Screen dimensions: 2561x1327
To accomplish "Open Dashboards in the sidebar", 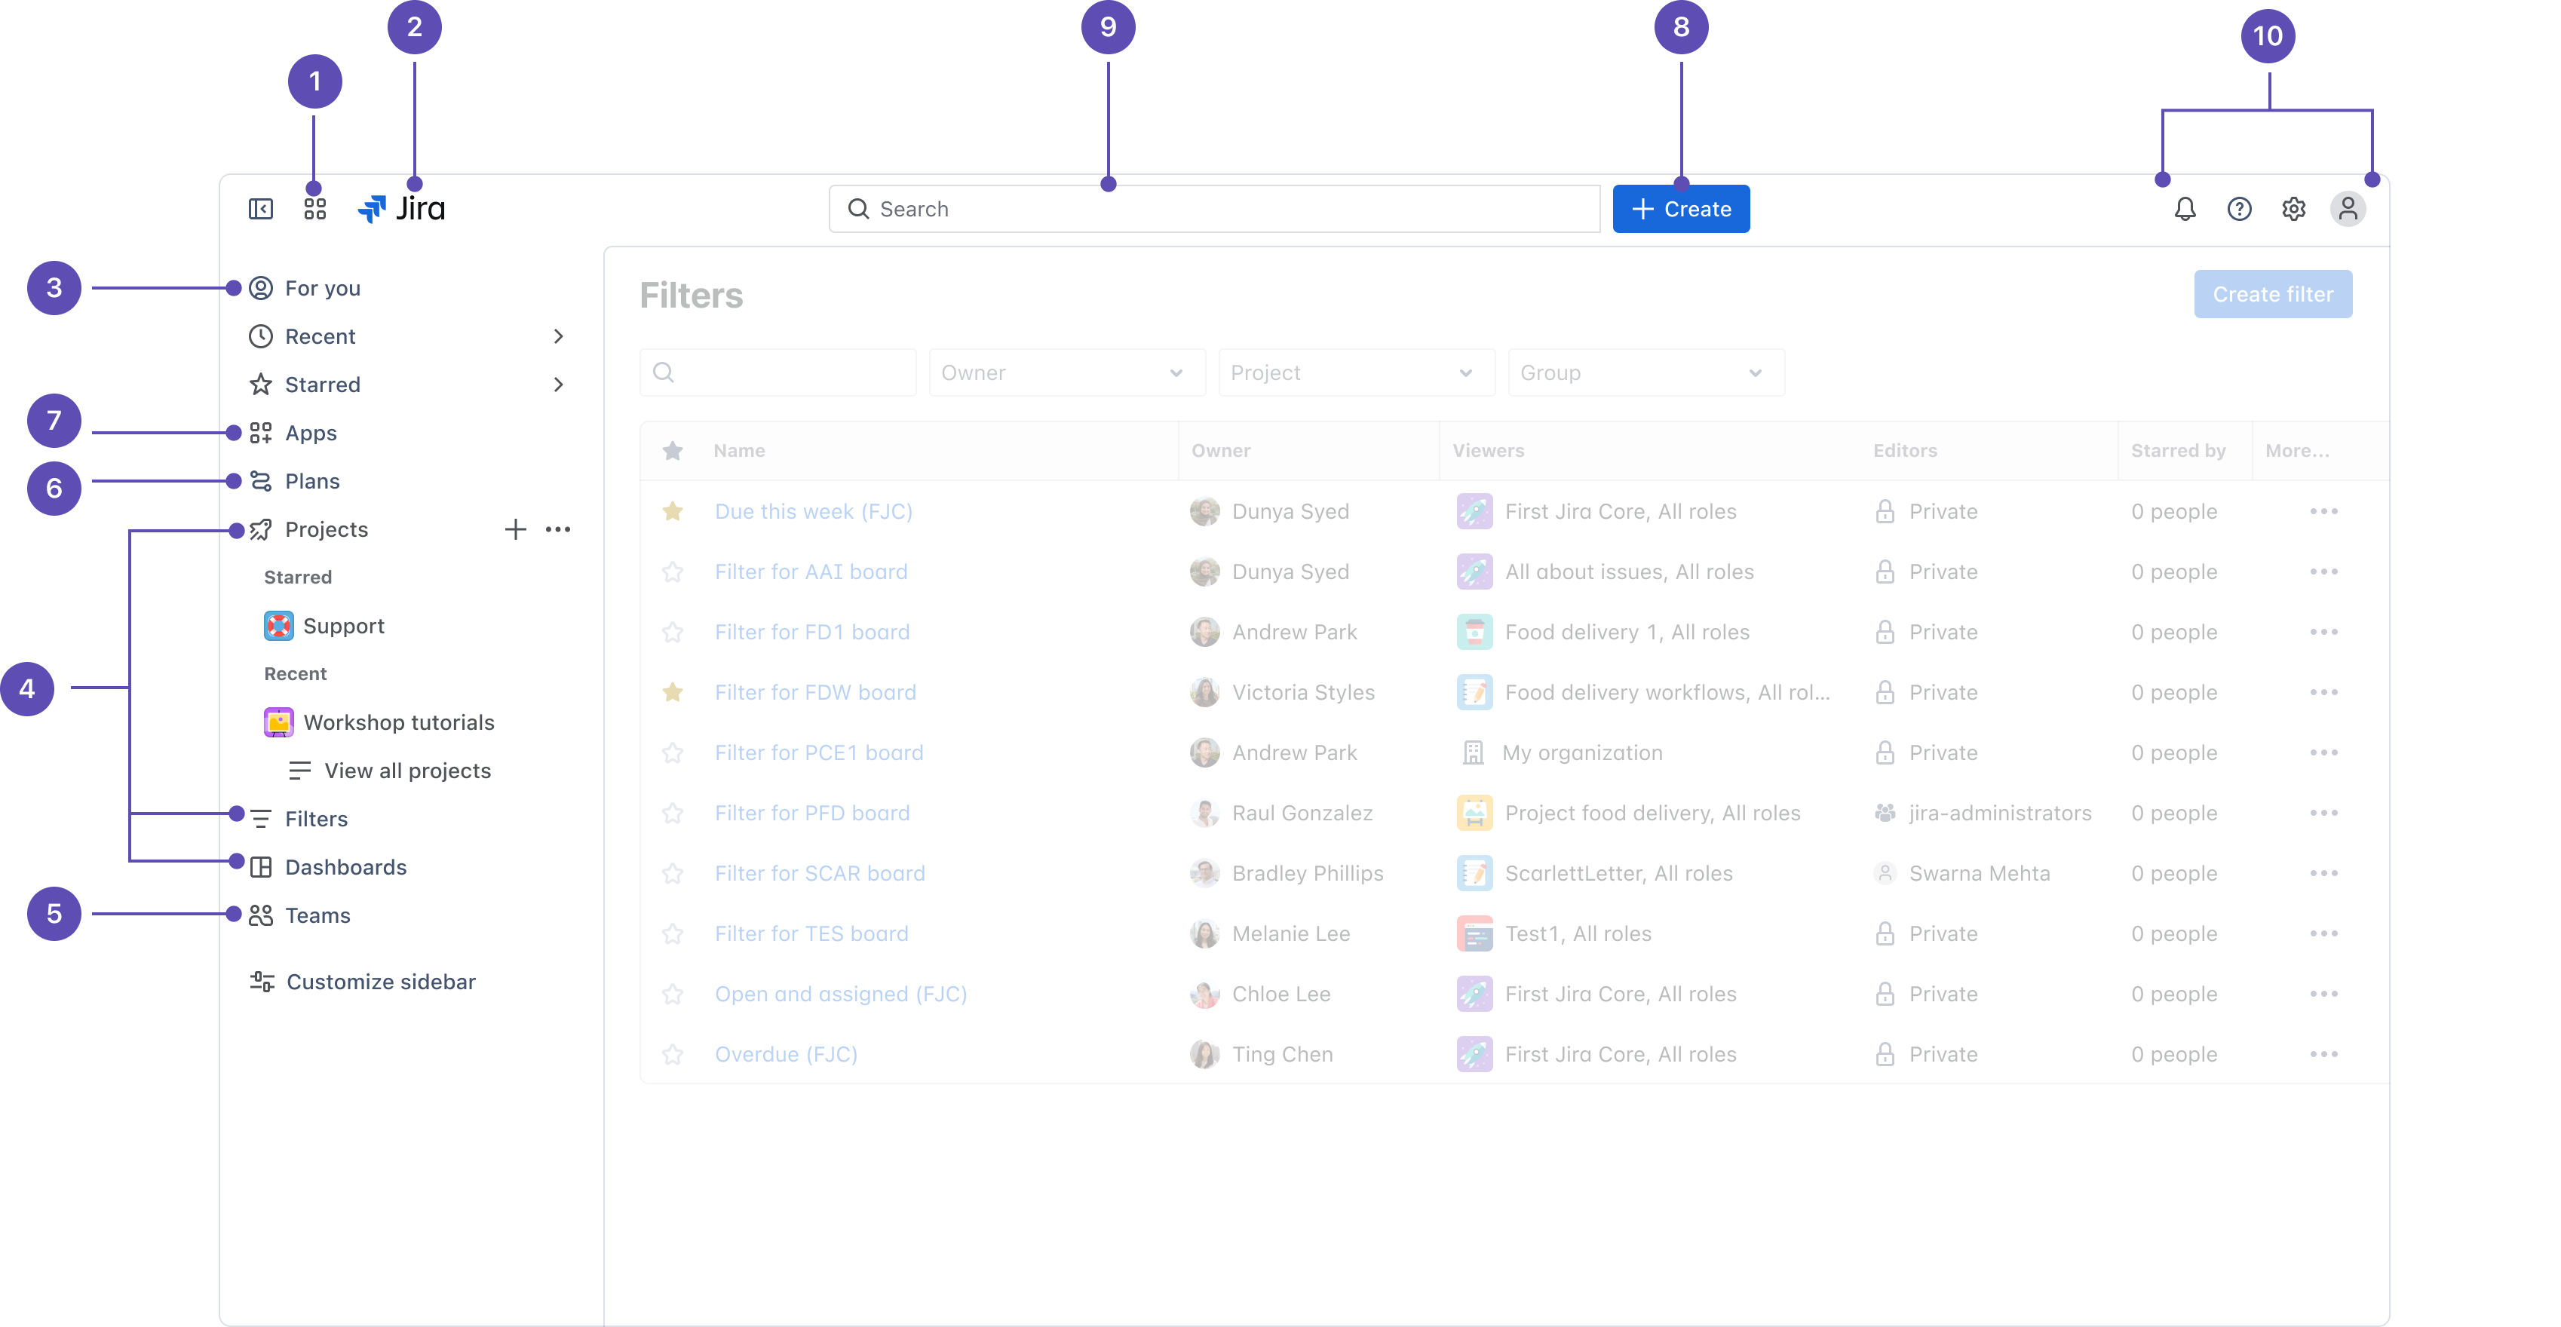I will pyautogui.click(x=345, y=867).
